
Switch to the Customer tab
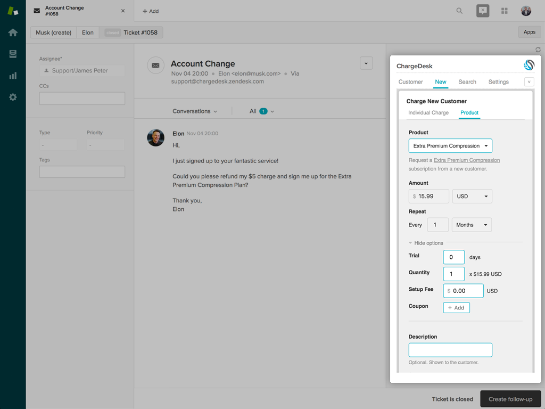click(x=410, y=82)
